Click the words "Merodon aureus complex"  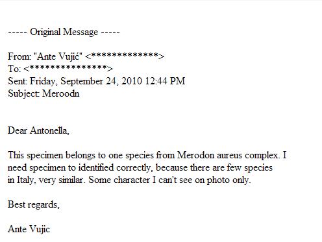click(x=227, y=155)
